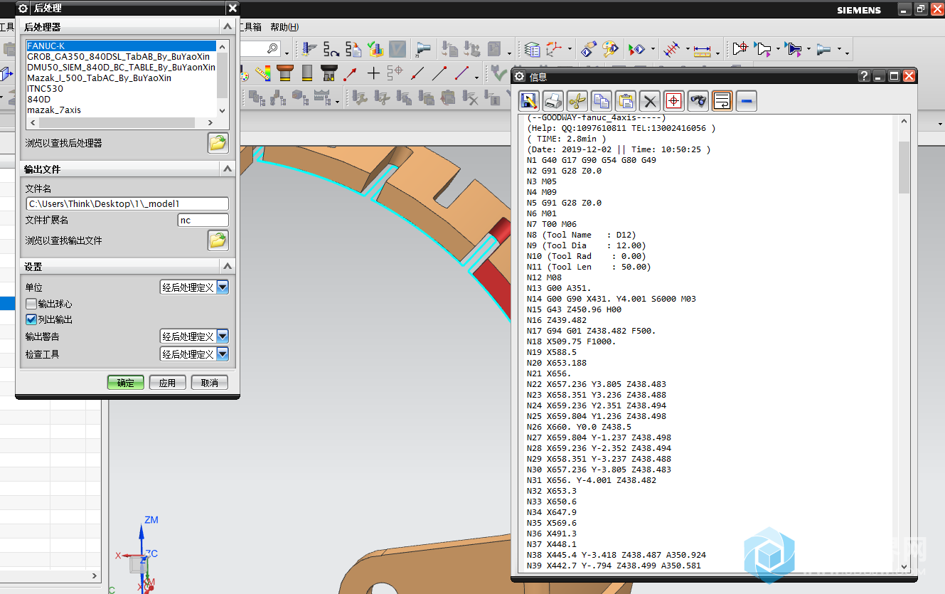Browse for post processor folder icon
Screen dimensions: 945x594
coord(218,143)
